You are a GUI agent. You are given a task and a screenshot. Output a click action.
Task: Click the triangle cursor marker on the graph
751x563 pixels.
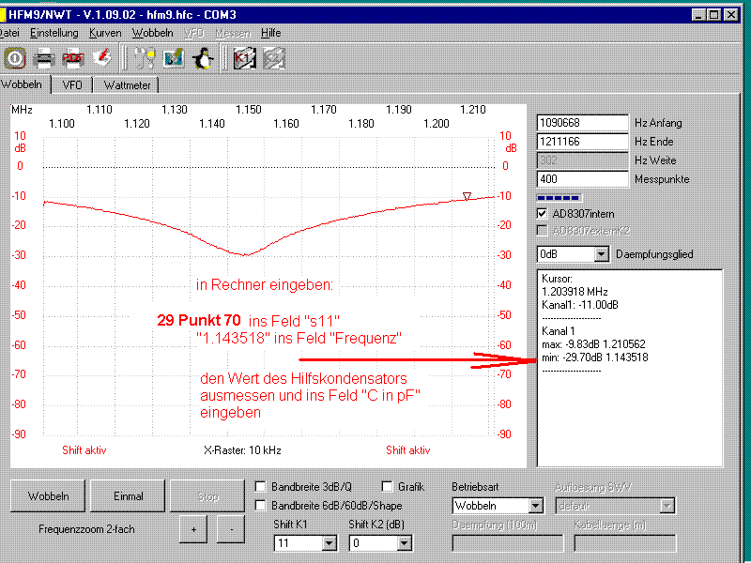coord(466,196)
